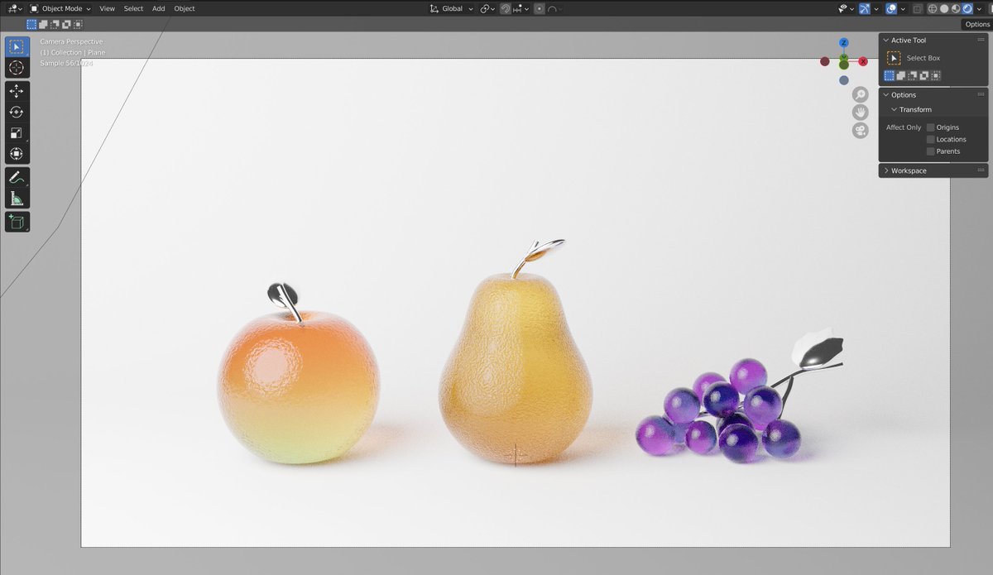993x575 pixels.
Task: Activate the Cursor tool
Action: coord(17,68)
